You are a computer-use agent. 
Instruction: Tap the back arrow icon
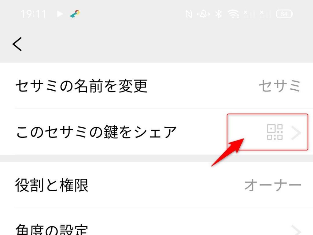point(17,44)
